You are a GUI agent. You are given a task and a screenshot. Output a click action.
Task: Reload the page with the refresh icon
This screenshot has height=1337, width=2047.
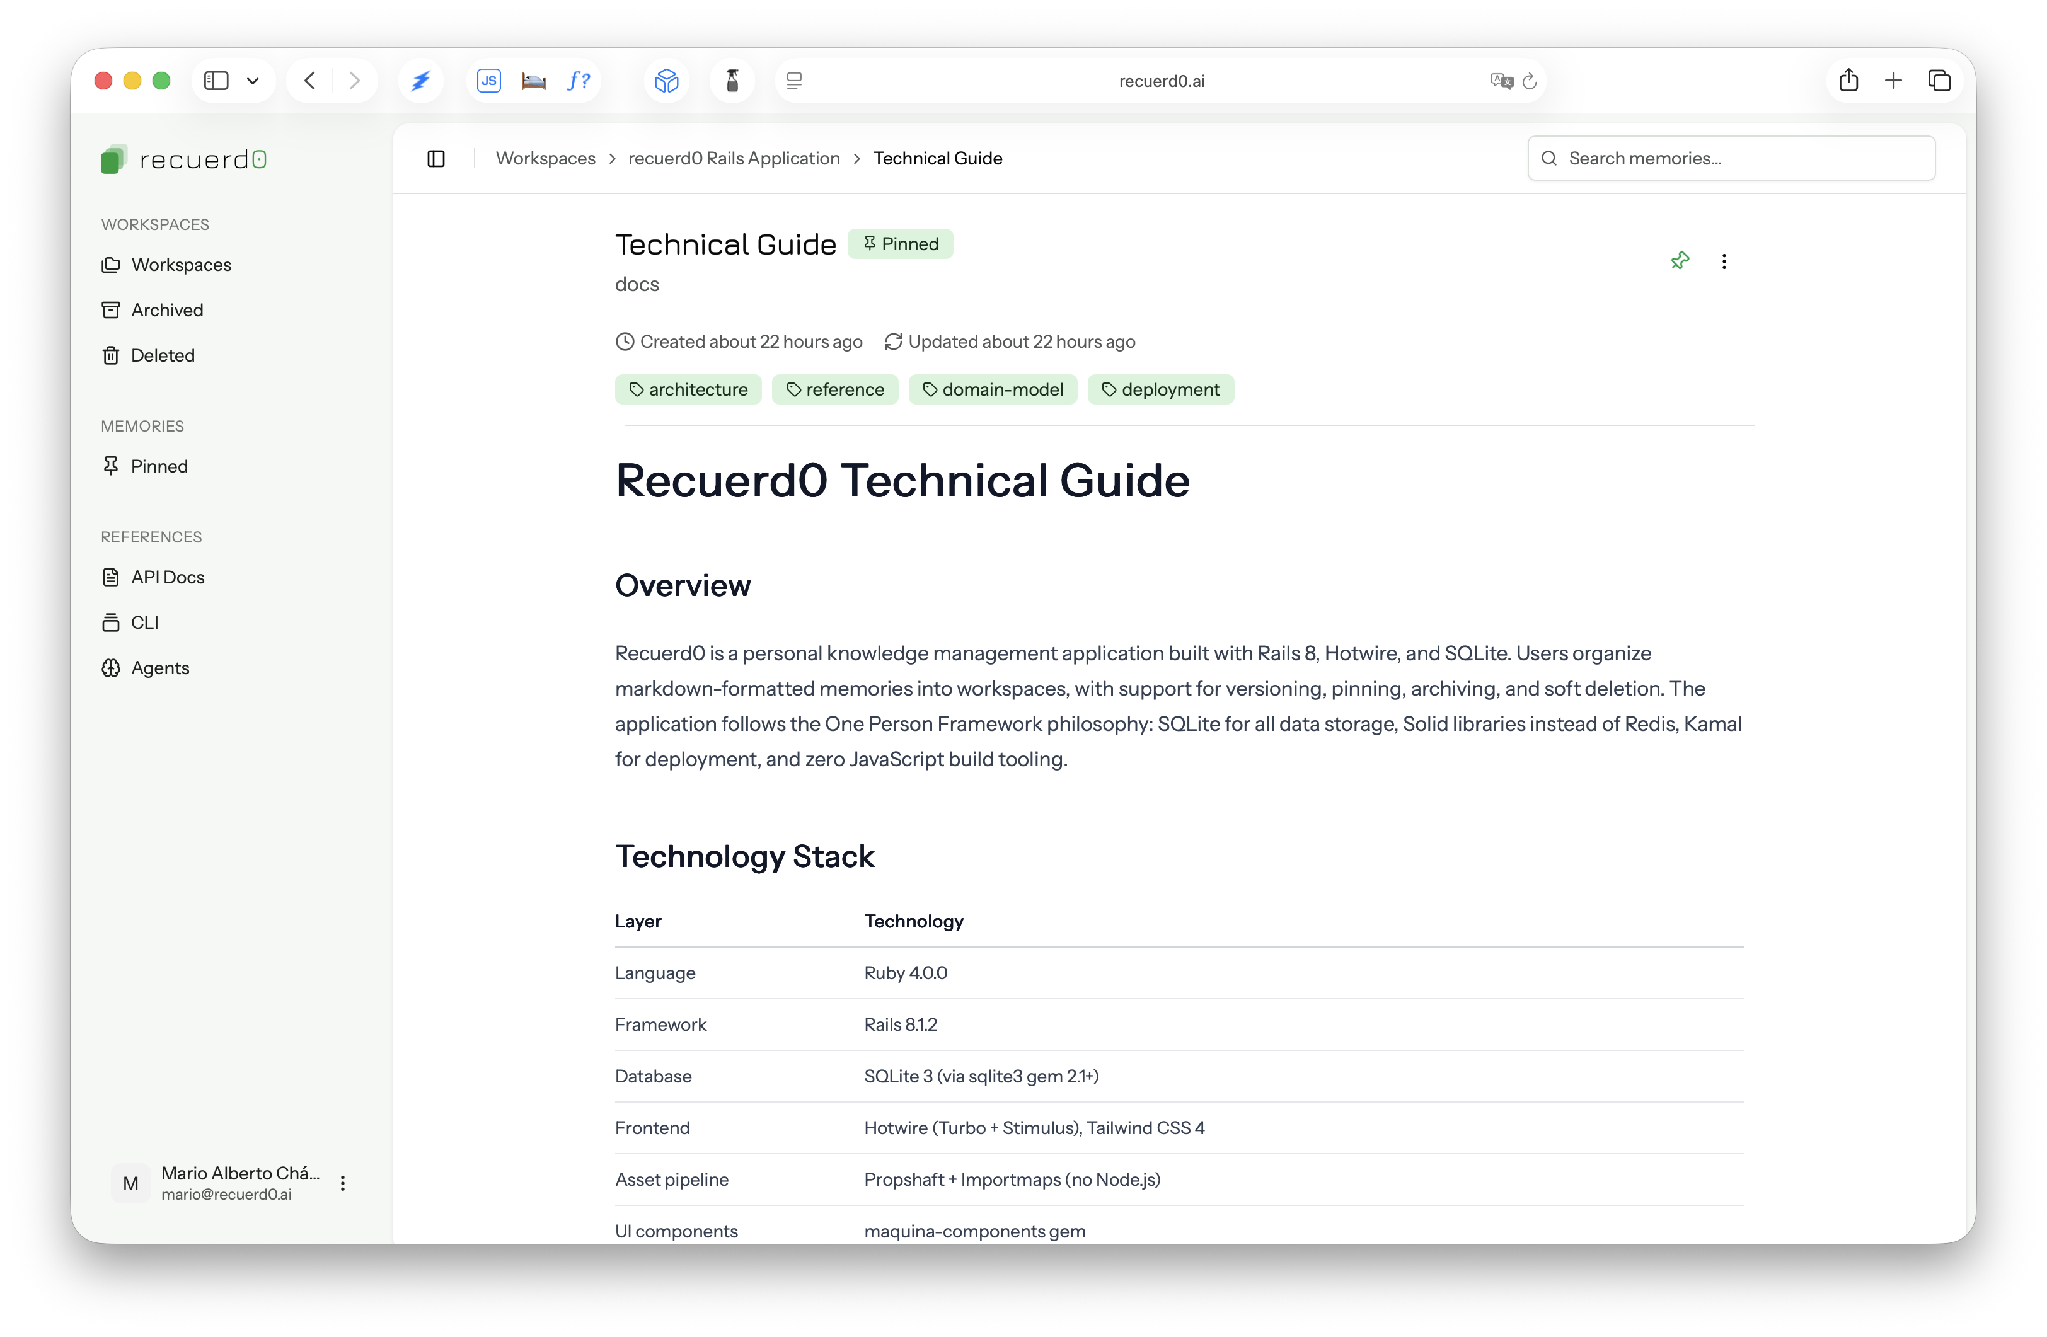click(1530, 80)
